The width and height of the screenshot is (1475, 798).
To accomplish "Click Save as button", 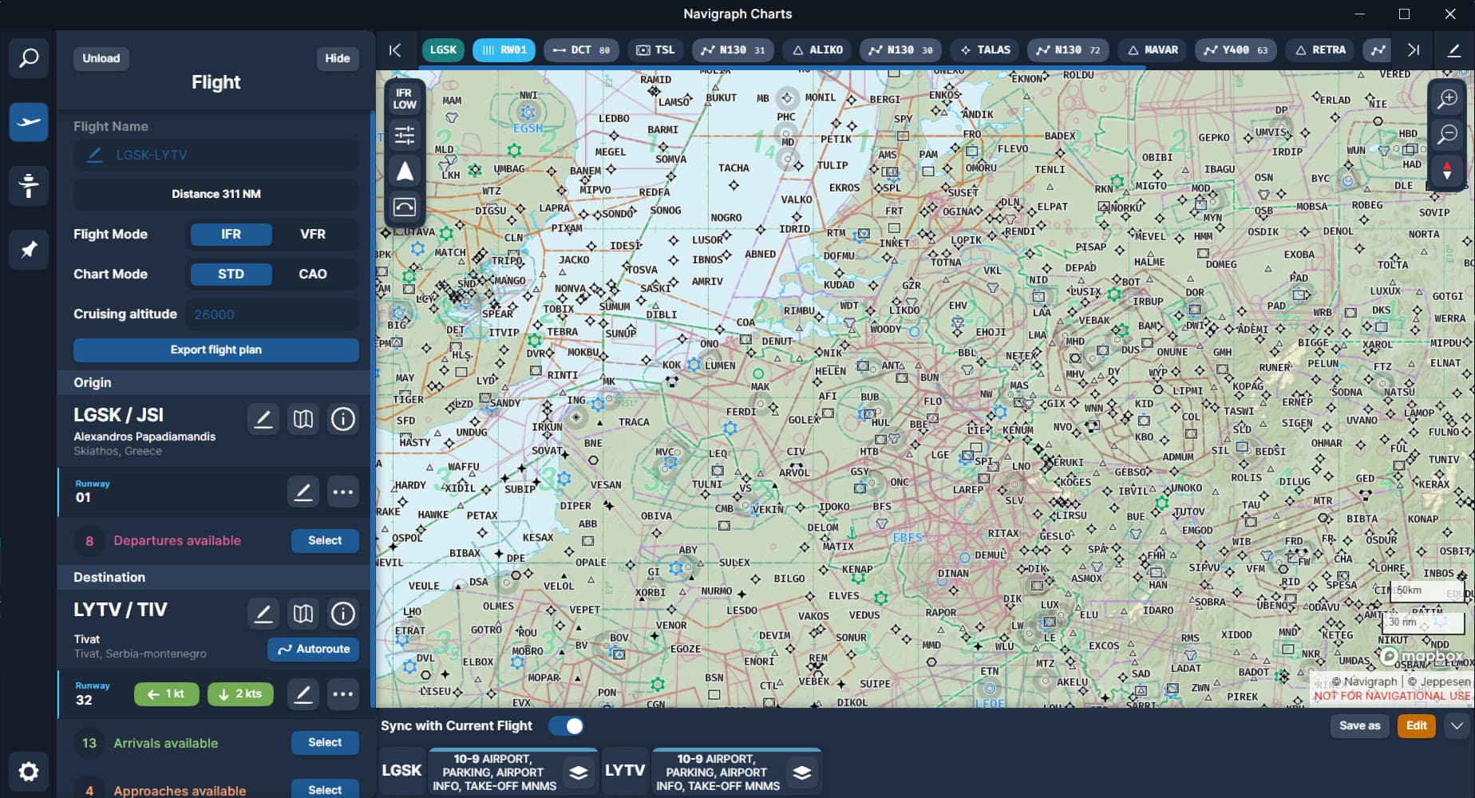I will 1360,725.
